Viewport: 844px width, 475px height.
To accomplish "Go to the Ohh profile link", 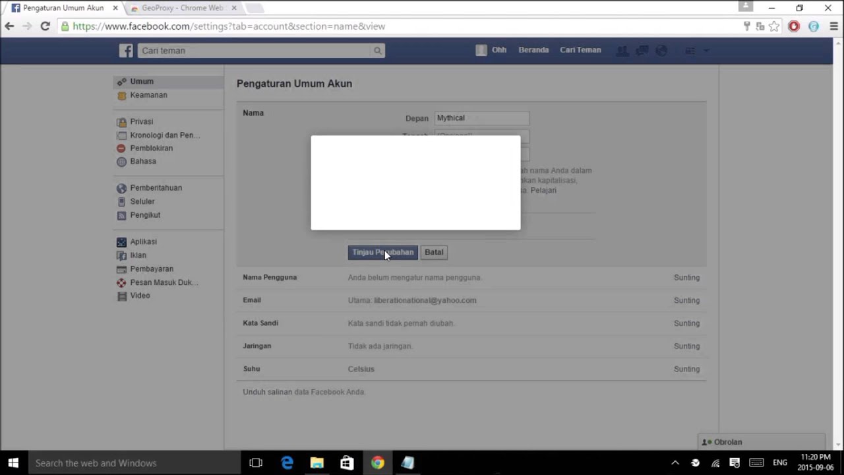I will click(x=499, y=50).
